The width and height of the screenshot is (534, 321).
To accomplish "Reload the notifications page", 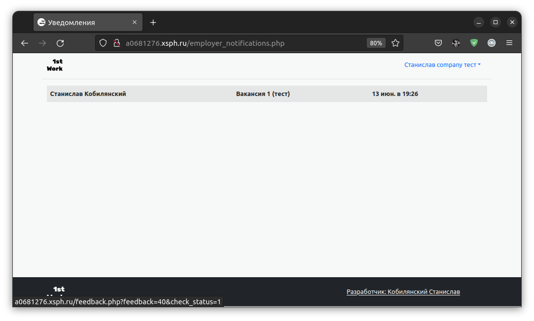I will (60, 43).
